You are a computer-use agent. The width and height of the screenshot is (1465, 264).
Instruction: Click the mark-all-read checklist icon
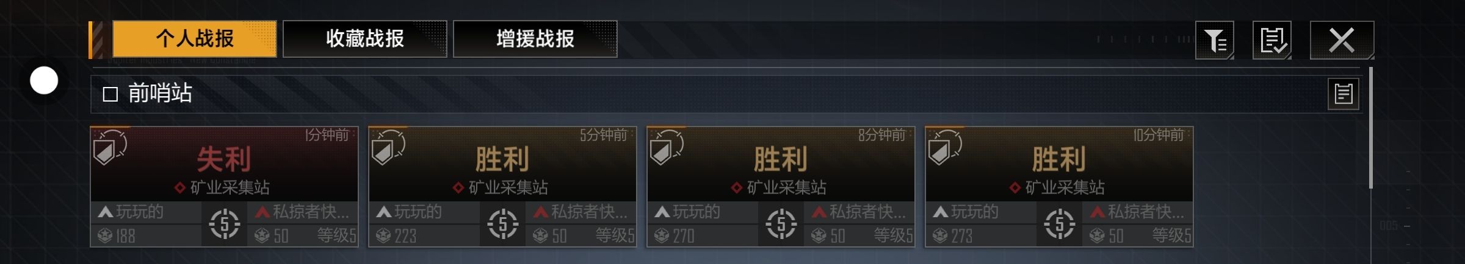(1272, 40)
